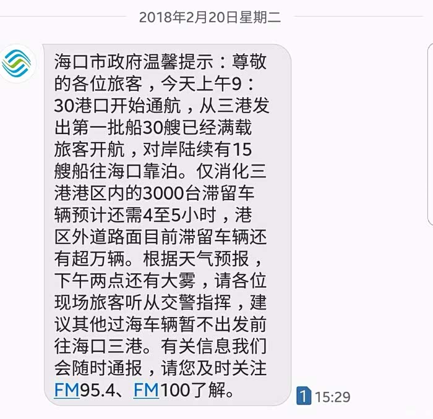
Task: Tap the line 区外道路面目前滞留车辆还
Action: [x=160, y=237]
